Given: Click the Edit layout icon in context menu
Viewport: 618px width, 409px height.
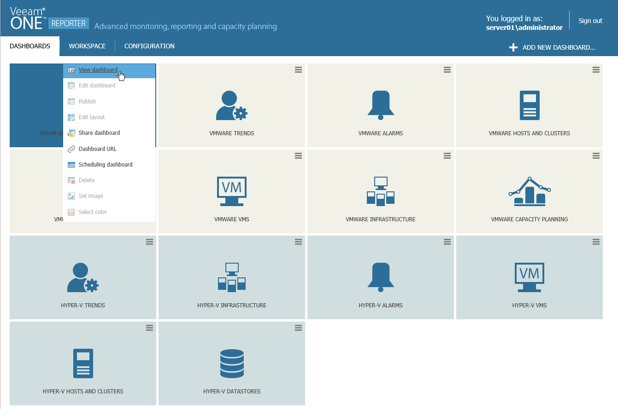Looking at the screenshot, I should click(x=71, y=117).
